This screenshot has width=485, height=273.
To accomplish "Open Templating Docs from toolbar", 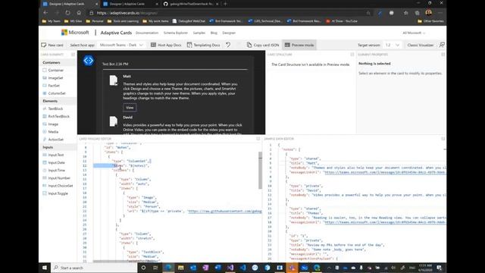I will coord(204,45).
